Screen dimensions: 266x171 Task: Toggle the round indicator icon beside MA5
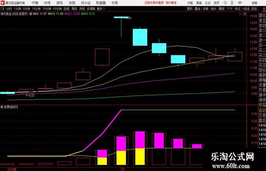coord(31,14)
